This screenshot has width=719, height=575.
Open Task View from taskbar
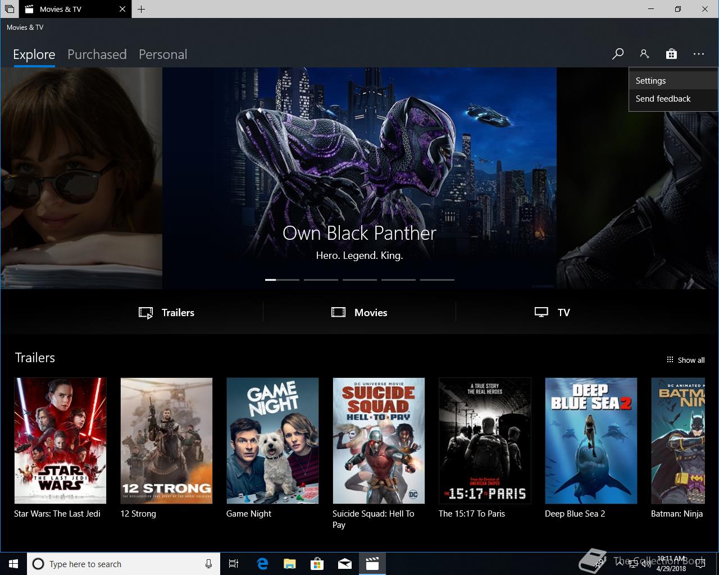234,564
